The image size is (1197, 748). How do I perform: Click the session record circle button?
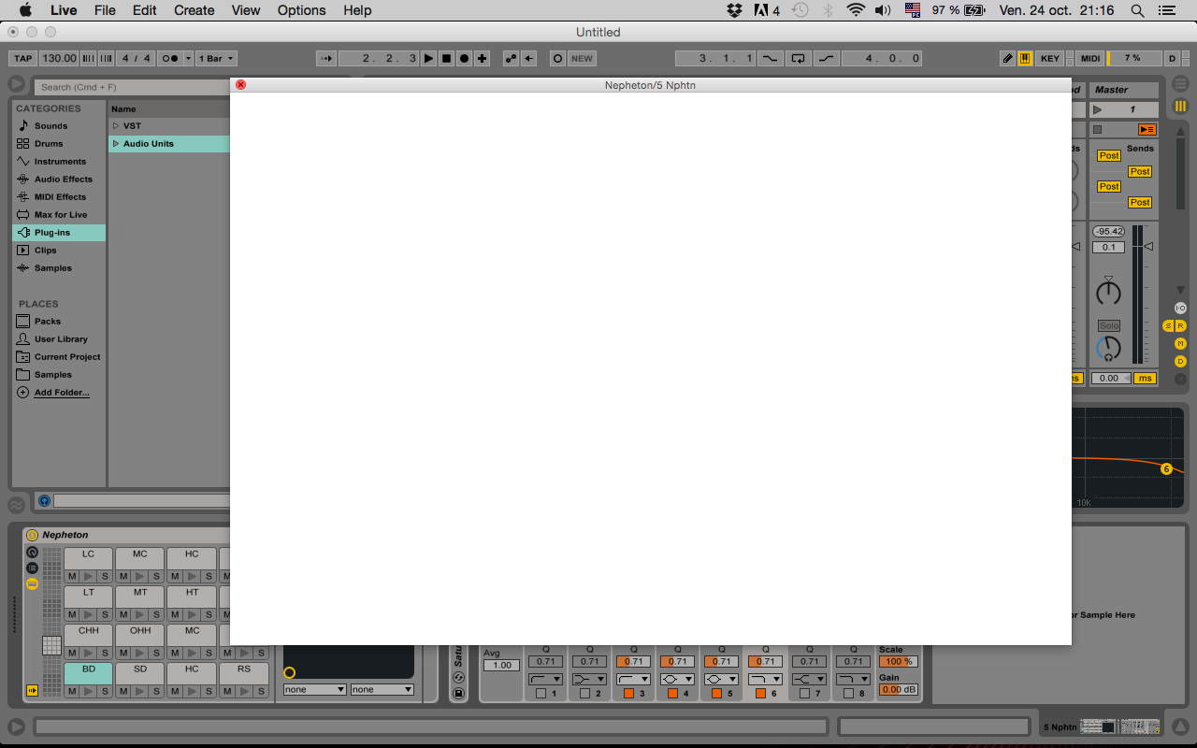click(557, 58)
